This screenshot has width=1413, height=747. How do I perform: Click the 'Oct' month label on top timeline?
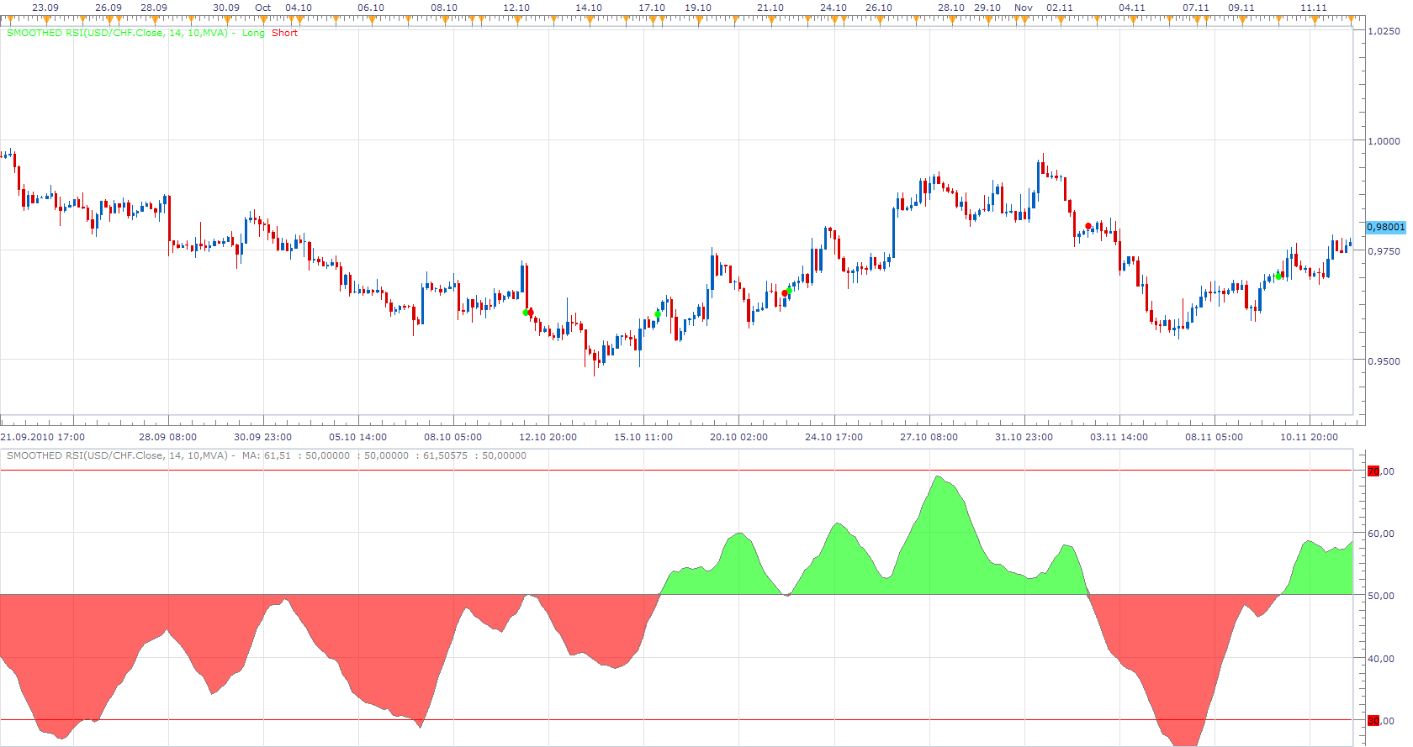click(x=263, y=8)
